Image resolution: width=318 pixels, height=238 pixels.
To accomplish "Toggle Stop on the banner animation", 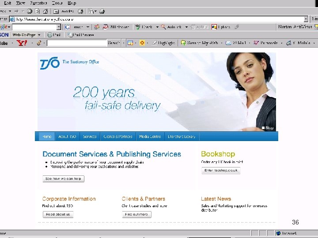I will pyautogui.click(x=268, y=128).
